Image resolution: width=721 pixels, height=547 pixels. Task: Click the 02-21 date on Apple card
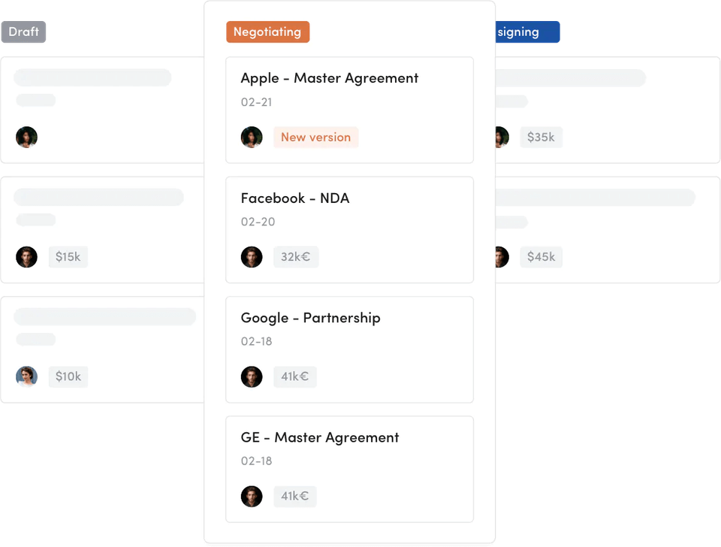[x=256, y=101]
